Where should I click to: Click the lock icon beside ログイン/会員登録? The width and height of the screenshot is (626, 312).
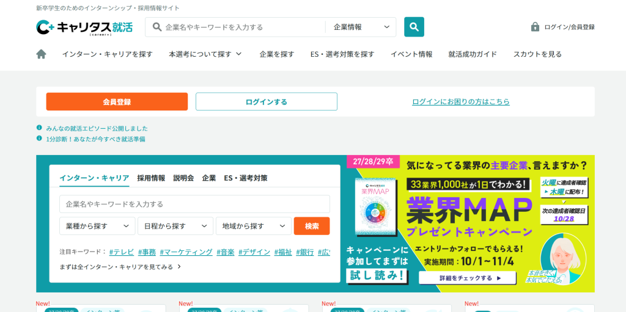point(535,27)
